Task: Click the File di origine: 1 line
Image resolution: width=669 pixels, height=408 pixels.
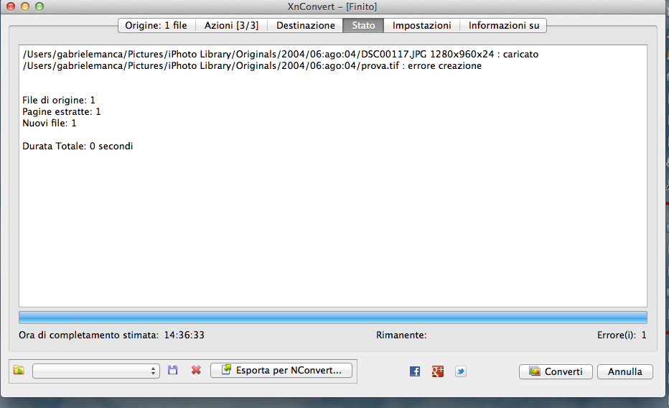Action: [59, 101]
